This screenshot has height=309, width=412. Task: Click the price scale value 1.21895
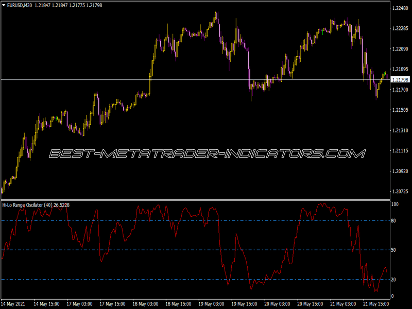pyautogui.click(x=400, y=69)
